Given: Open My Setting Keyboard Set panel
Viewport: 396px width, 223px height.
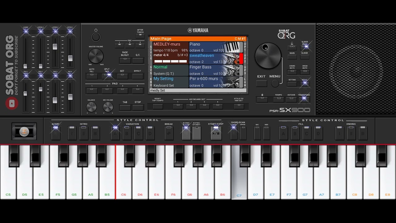Looking at the screenshot, I should tap(171, 82).
